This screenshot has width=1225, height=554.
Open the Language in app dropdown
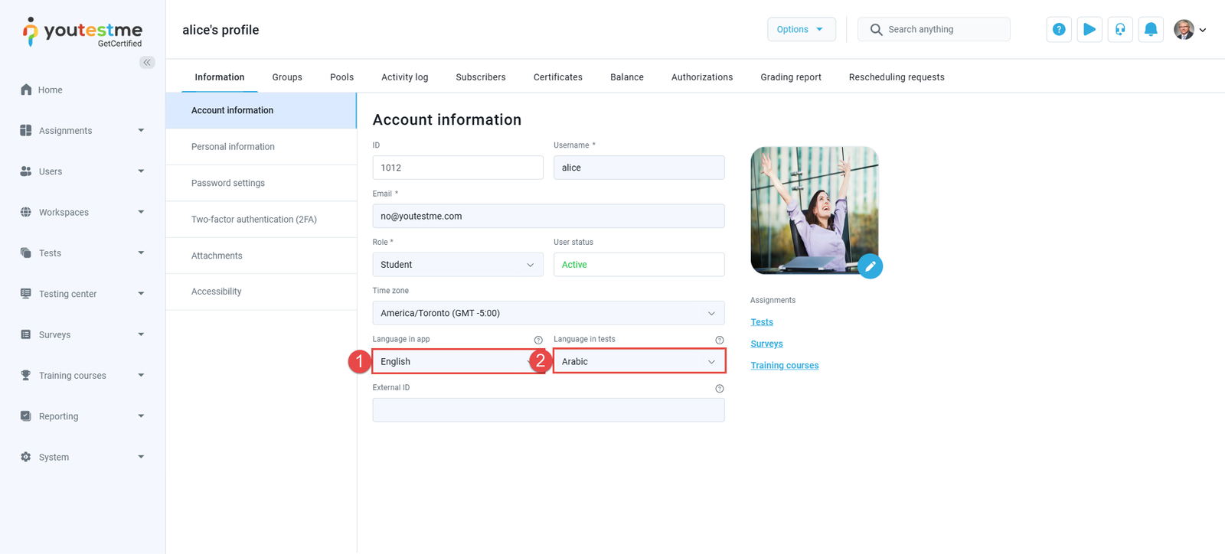[458, 361]
